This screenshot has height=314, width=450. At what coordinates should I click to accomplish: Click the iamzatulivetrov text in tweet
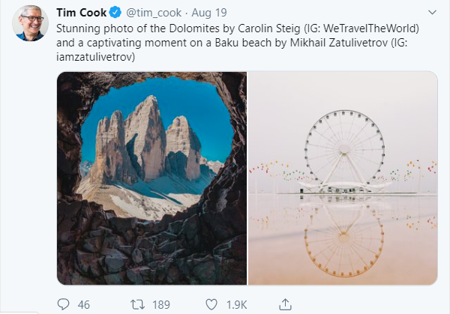tap(94, 57)
